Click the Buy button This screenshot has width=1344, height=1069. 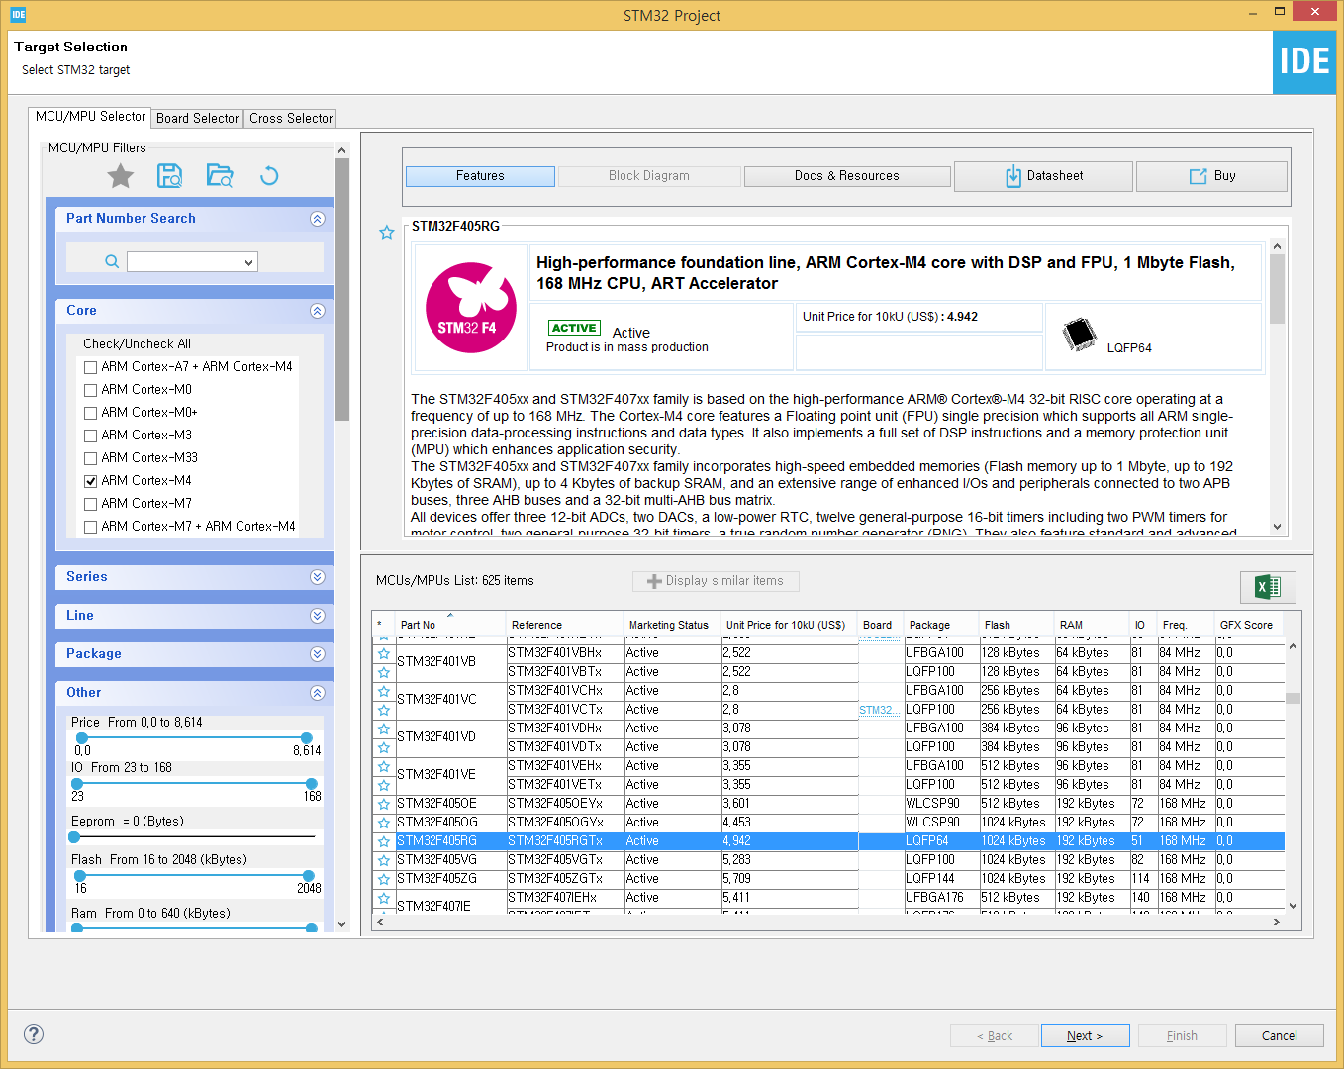(x=1211, y=176)
